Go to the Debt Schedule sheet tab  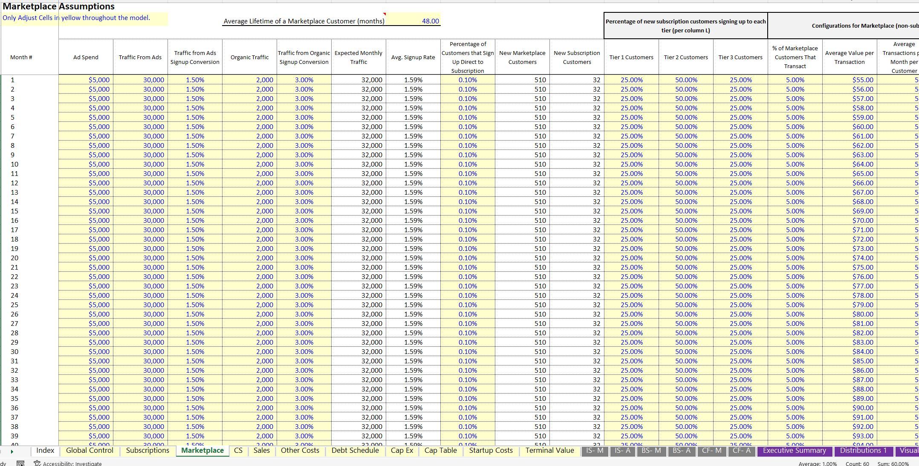click(x=355, y=451)
